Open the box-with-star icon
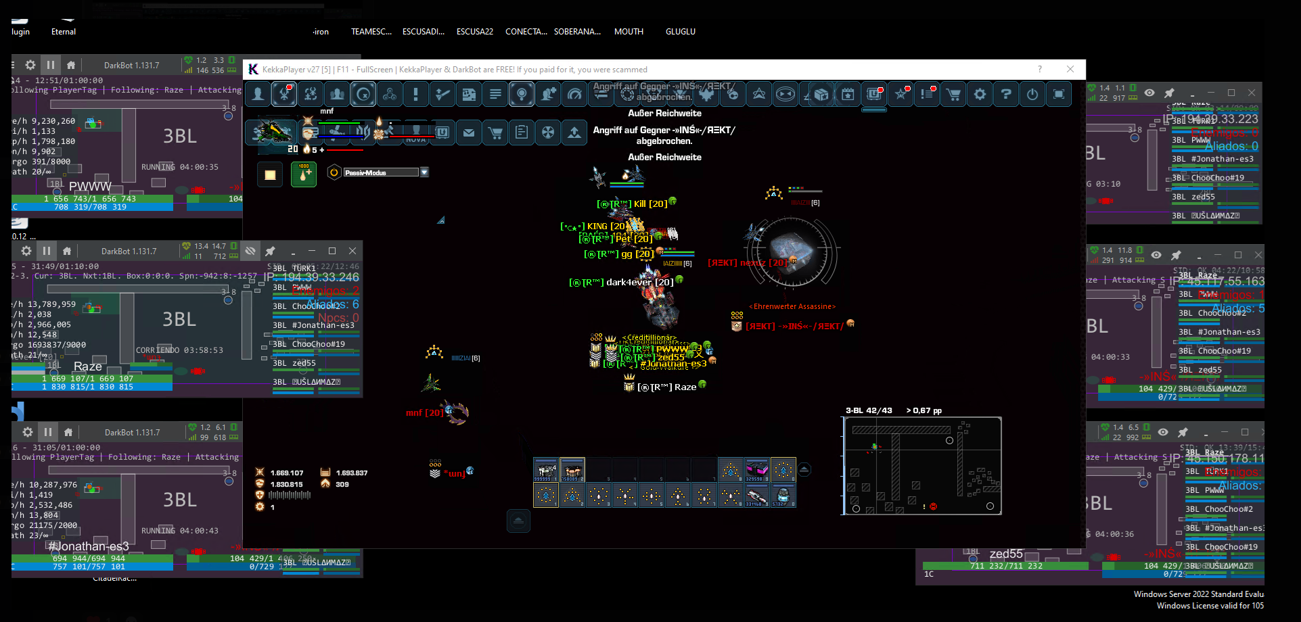 [821, 95]
